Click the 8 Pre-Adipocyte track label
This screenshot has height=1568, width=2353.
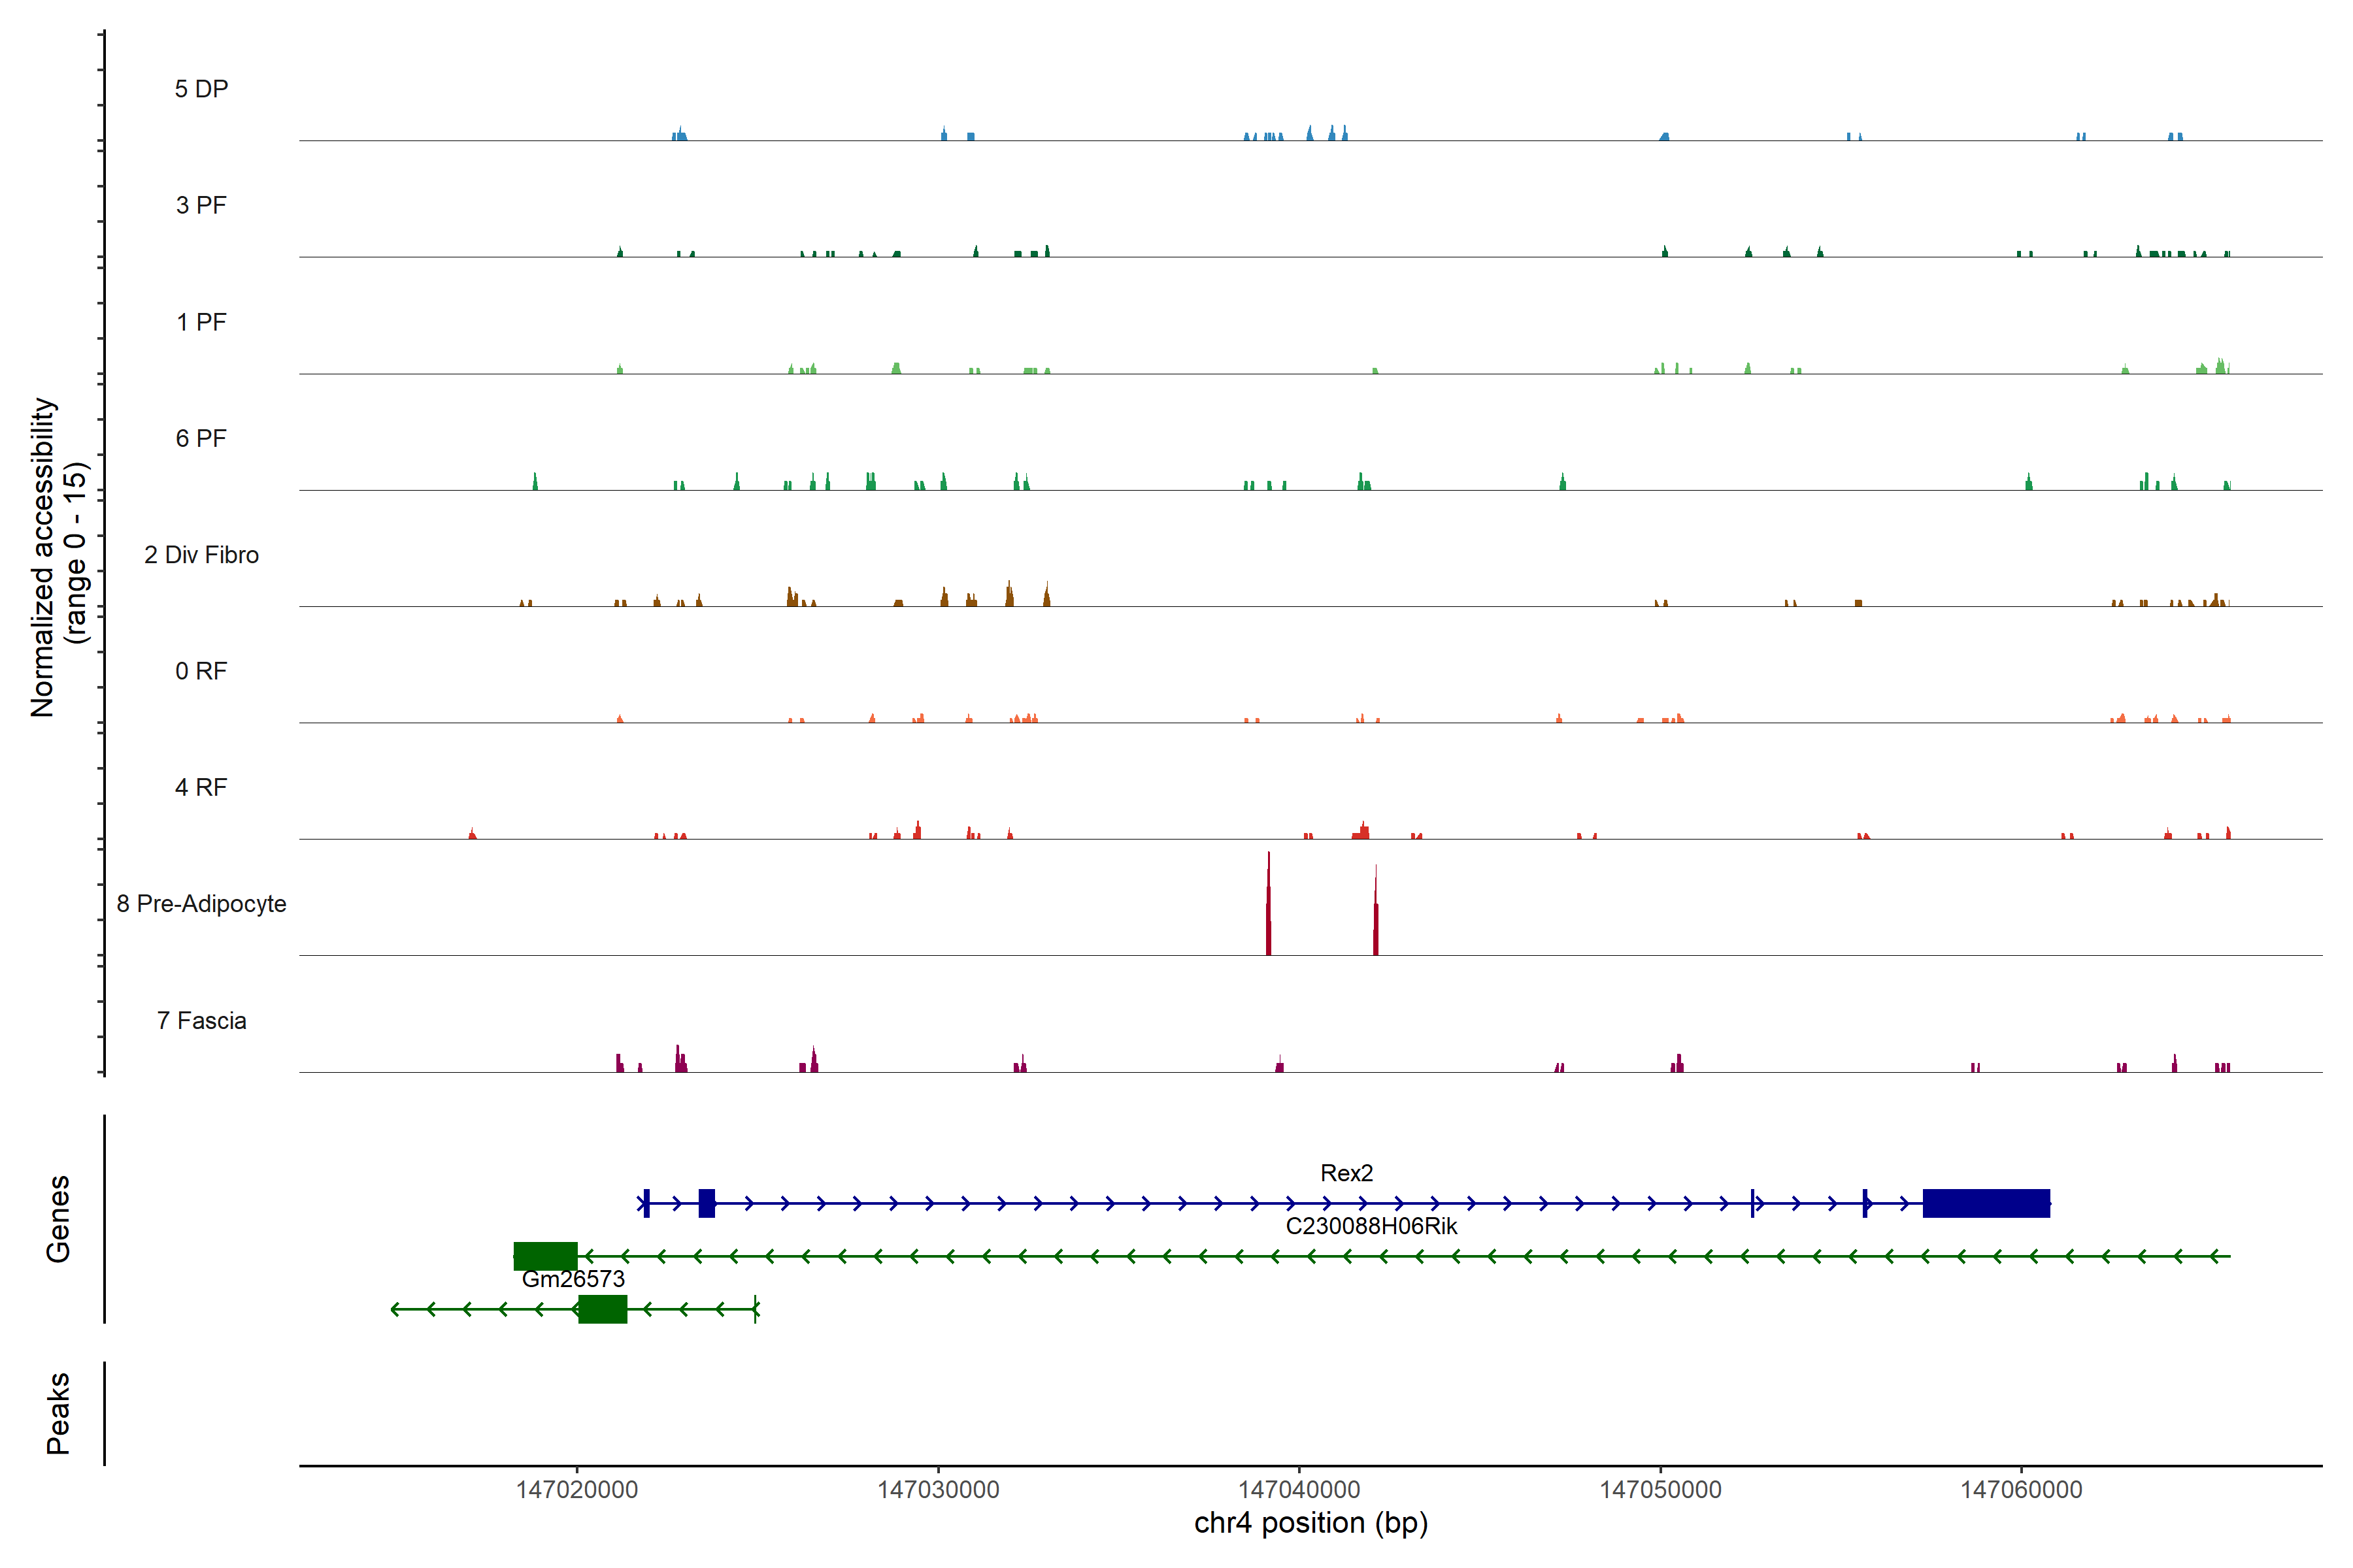click(201, 904)
